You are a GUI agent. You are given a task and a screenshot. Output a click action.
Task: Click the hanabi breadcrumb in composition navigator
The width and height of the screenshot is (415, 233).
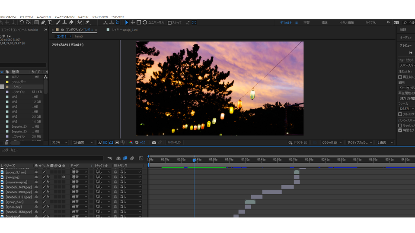[79, 36]
